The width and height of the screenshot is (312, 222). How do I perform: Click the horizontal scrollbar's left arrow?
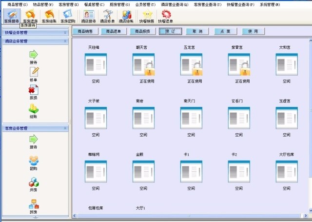[x=75, y=216]
